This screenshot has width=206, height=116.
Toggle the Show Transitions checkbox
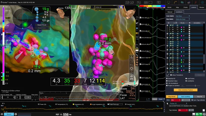[171, 75]
